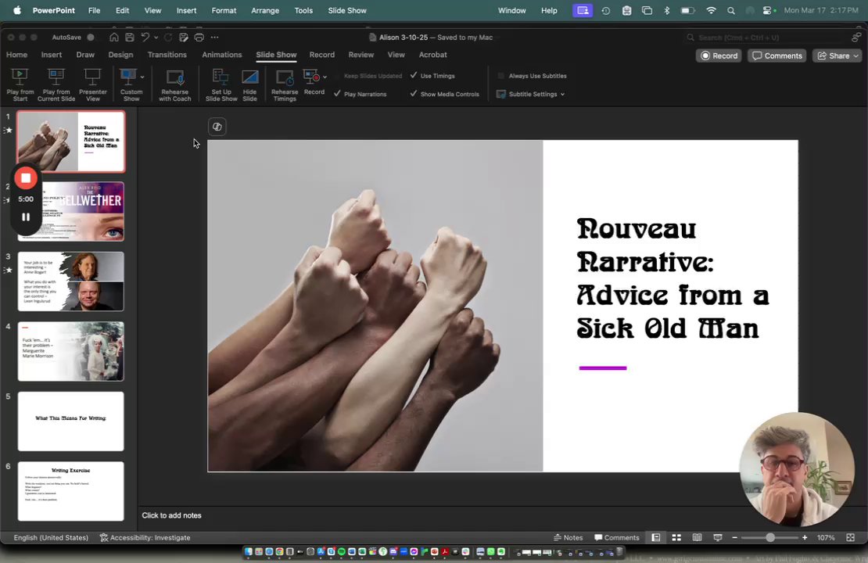Screen dimensions: 868x563
Task: Open the Arrange menu in menu bar
Action: (265, 10)
